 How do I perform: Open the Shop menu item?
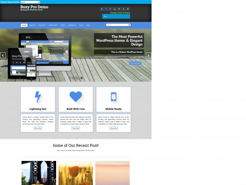tap(88, 25)
